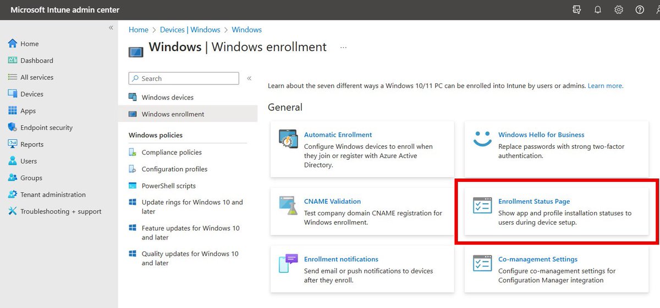Open Windows Hello for Business link
Screen dimensions: 660x308
(x=541, y=135)
